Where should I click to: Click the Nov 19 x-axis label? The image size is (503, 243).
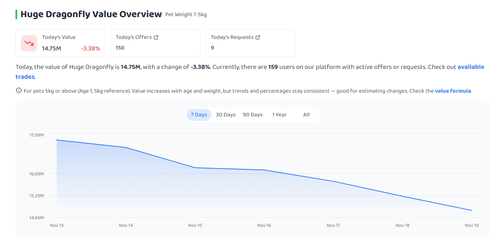click(472, 225)
